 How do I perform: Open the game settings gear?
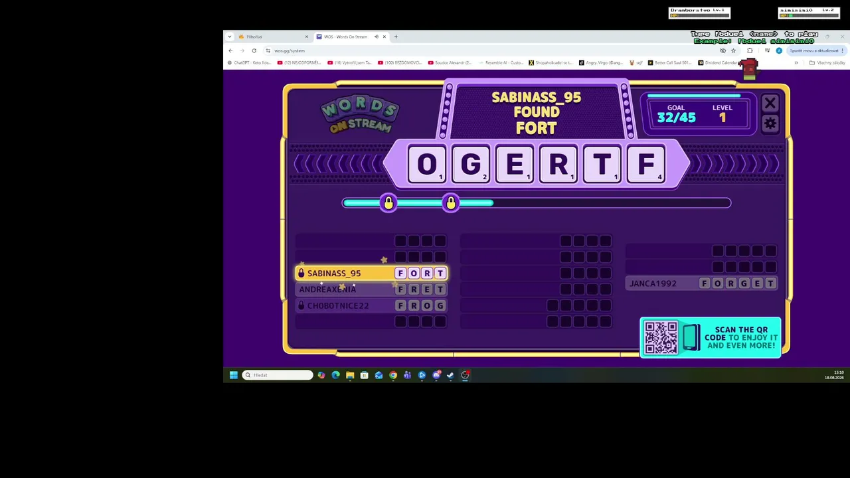(770, 123)
